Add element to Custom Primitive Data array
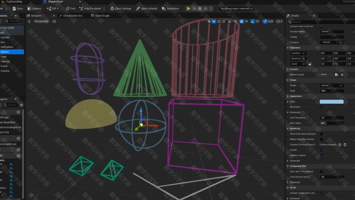The width and height of the screenshot is (355, 200). click(340, 145)
